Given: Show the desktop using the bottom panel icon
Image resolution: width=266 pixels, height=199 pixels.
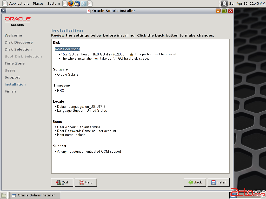Looking at the screenshot, I should click(x=4, y=195).
